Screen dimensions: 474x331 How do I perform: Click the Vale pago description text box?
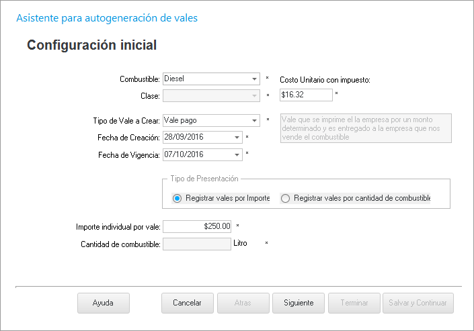[x=365, y=128]
